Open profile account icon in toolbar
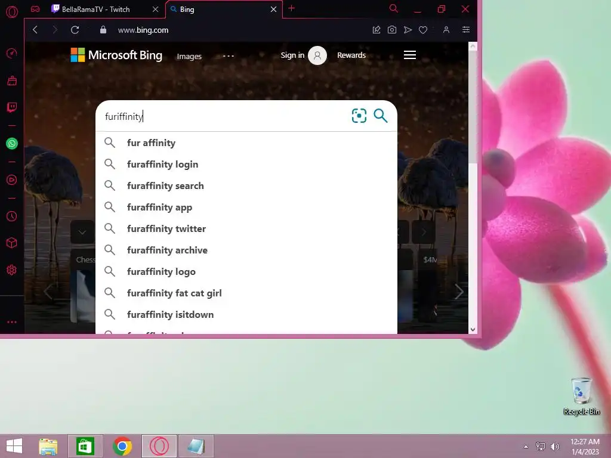The image size is (611, 458). pyautogui.click(x=446, y=30)
